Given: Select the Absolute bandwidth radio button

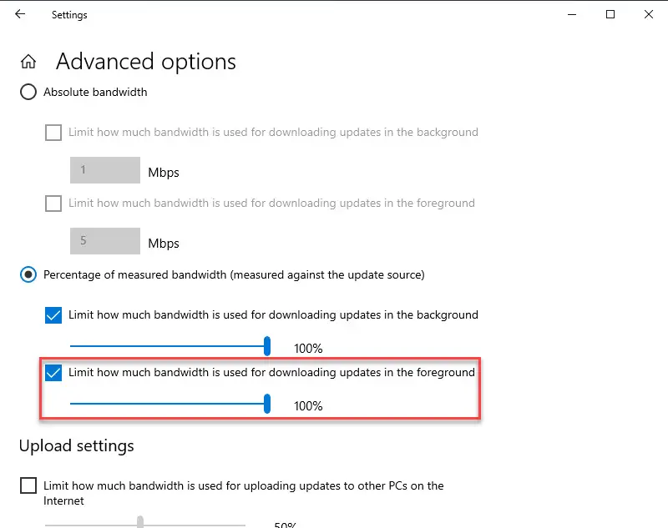Looking at the screenshot, I should click(x=28, y=92).
